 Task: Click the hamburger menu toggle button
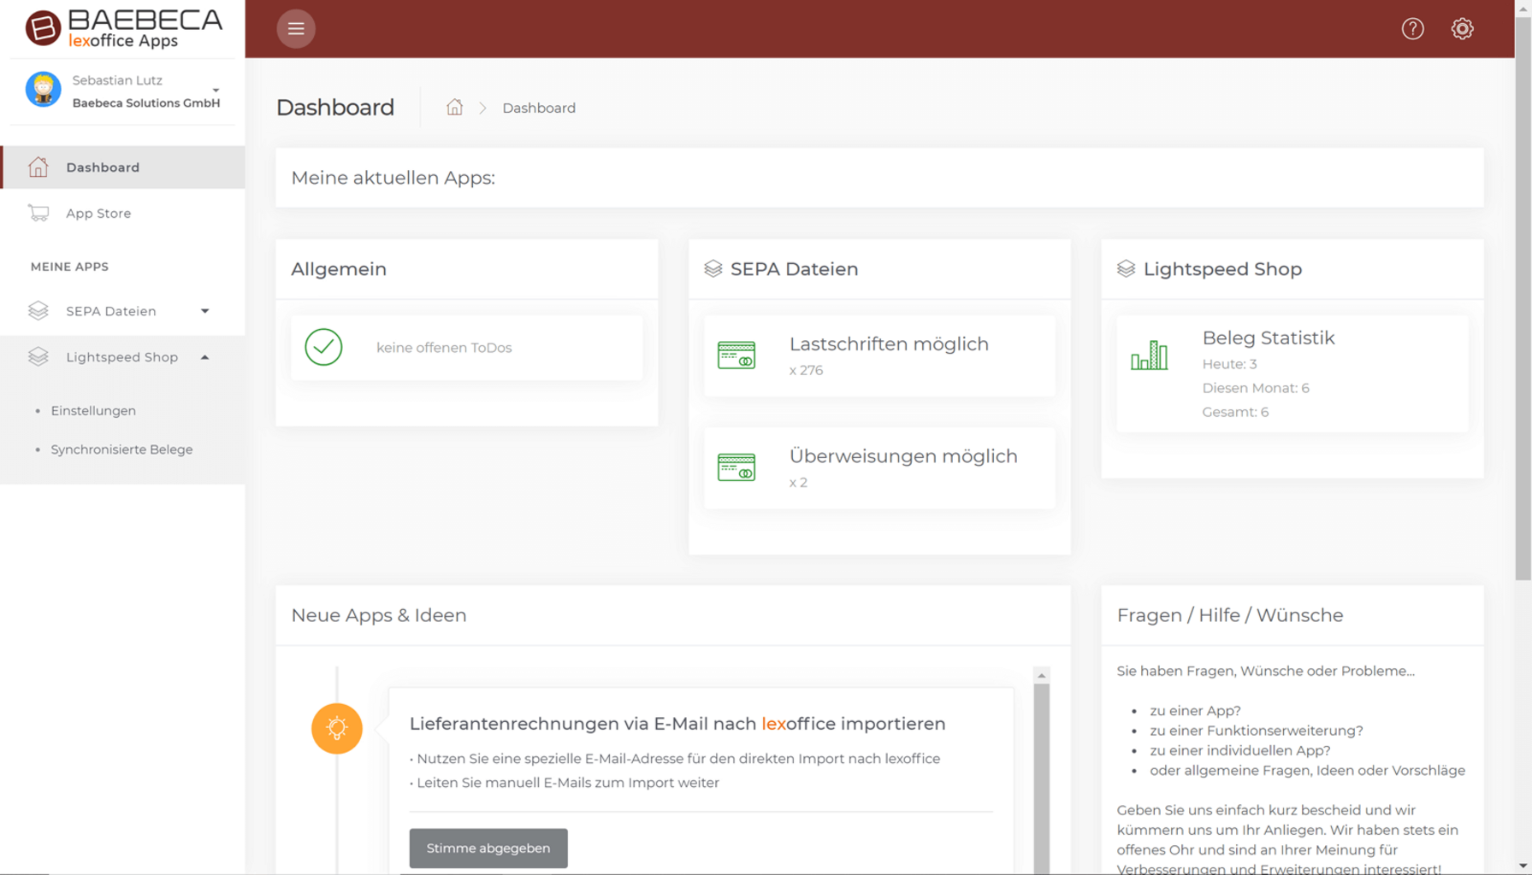click(296, 29)
